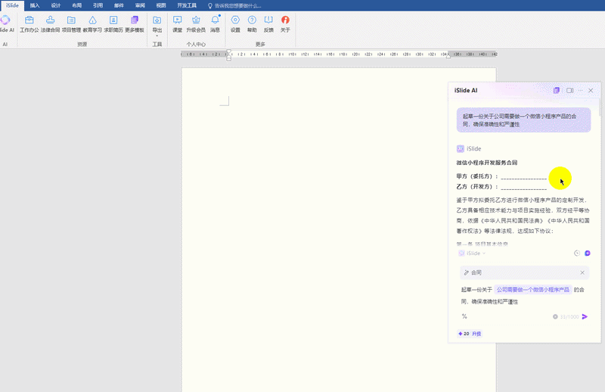Click the 乙方（开发方） line
The height and width of the screenshot is (392, 605).
tap(501, 187)
